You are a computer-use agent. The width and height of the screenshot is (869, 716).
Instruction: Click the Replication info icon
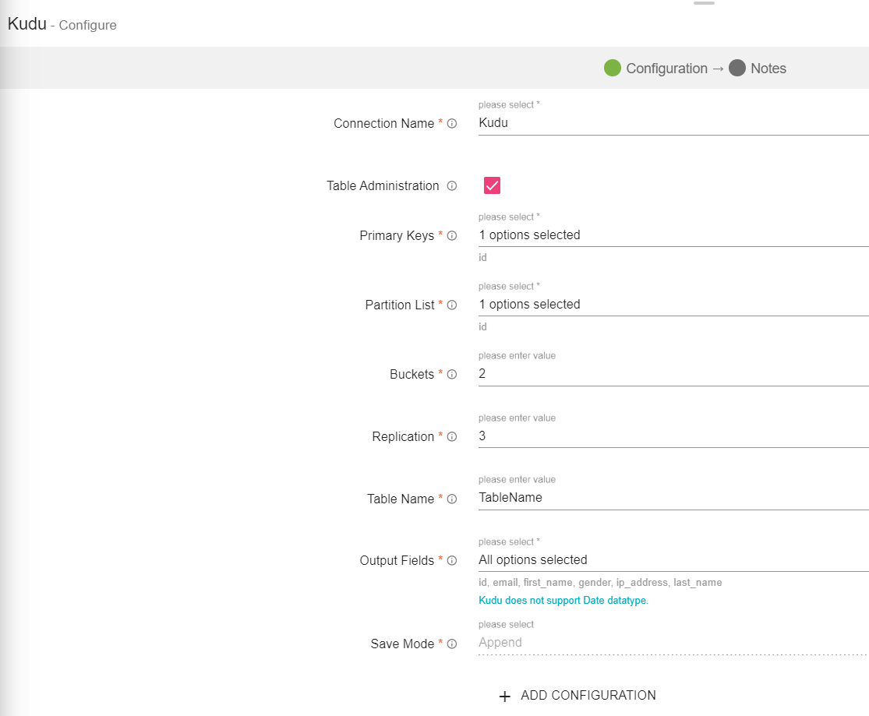pyautogui.click(x=452, y=437)
